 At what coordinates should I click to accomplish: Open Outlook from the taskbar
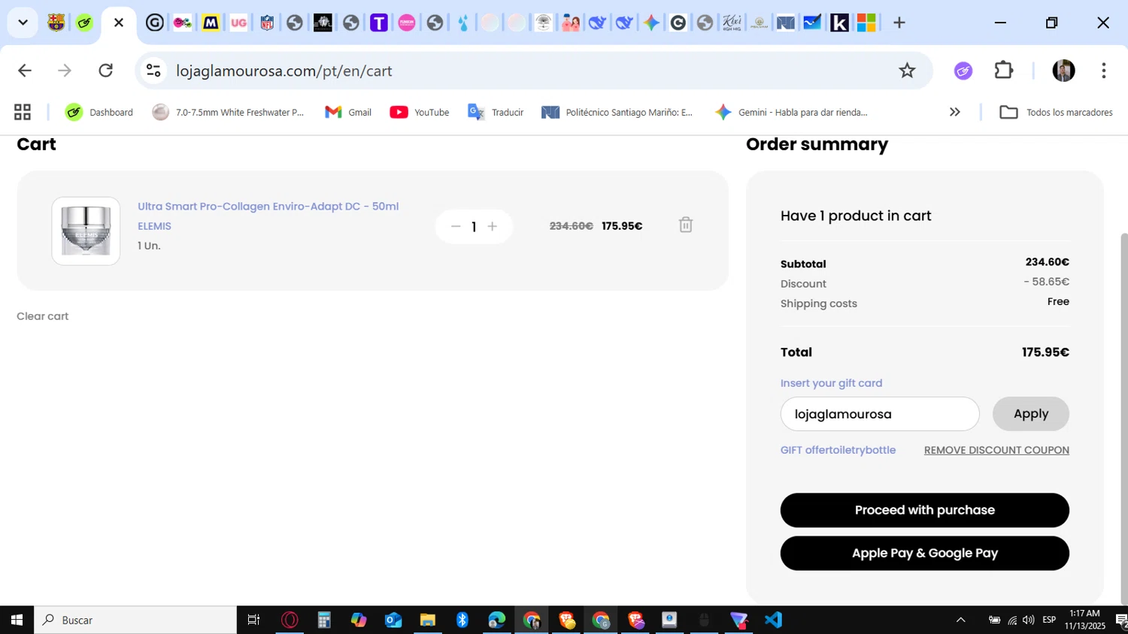[x=393, y=620]
